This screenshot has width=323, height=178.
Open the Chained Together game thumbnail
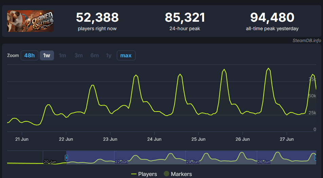pos(30,21)
